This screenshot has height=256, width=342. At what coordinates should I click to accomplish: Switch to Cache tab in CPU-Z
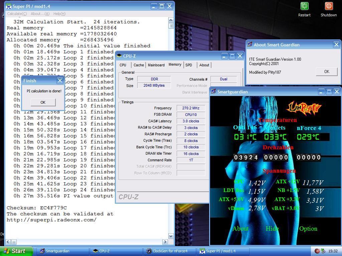[x=139, y=65]
